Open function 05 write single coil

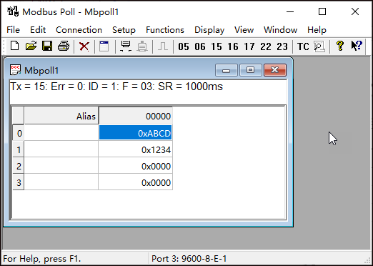[184, 46]
